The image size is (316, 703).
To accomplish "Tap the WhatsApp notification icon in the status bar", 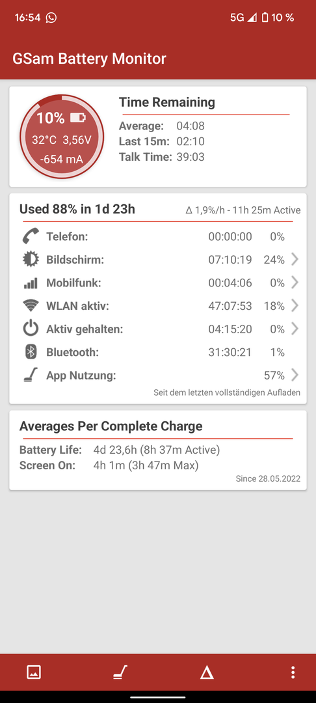I will [x=51, y=18].
